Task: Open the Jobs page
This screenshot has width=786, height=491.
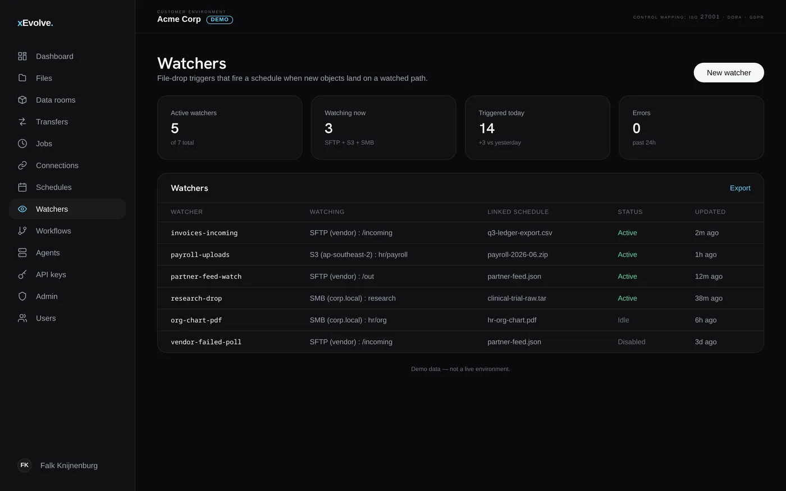Action: pos(67,144)
